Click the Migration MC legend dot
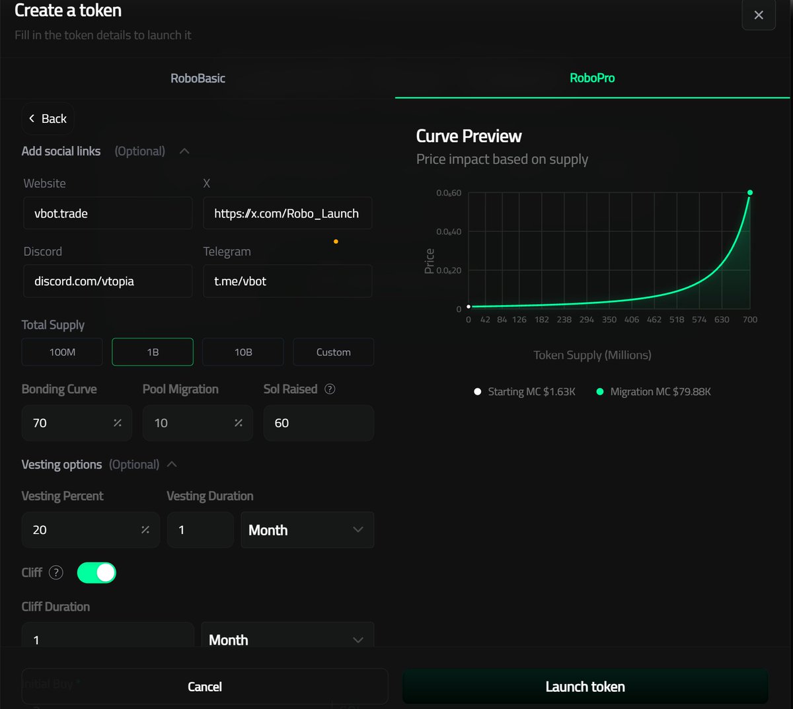Image resolution: width=793 pixels, height=709 pixels. click(600, 391)
